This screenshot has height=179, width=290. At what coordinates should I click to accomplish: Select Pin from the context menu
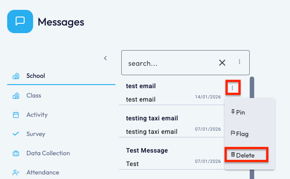240,112
